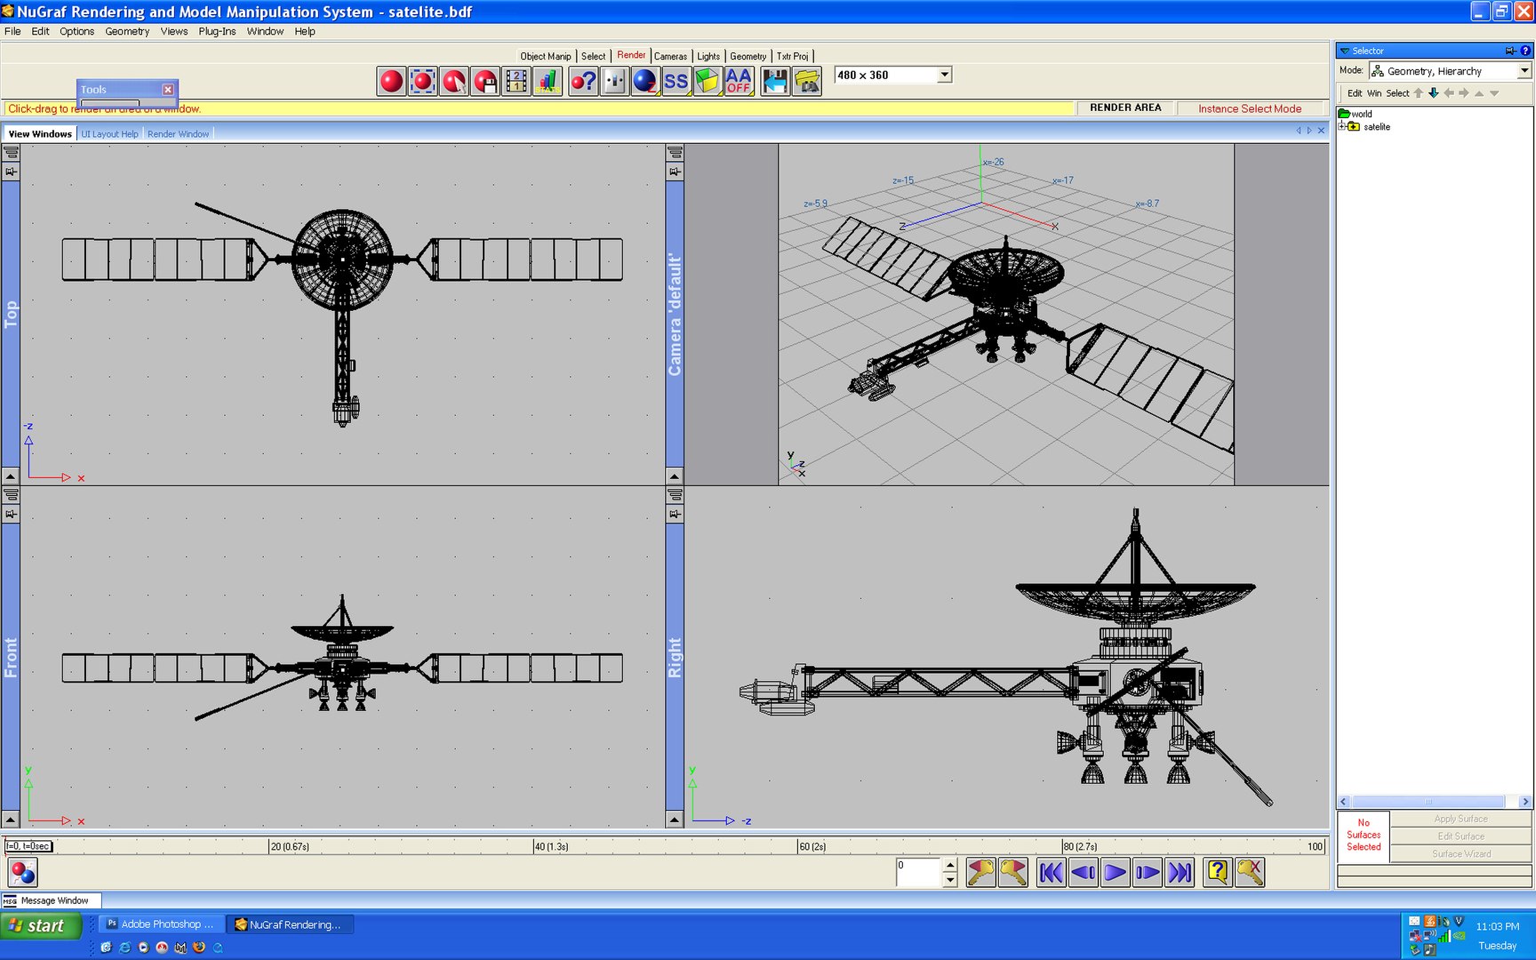Click the delete keyframe key-with-X icon
Image resolution: width=1536 pixels, height=960 pixels.
(x=1250, y=873)
